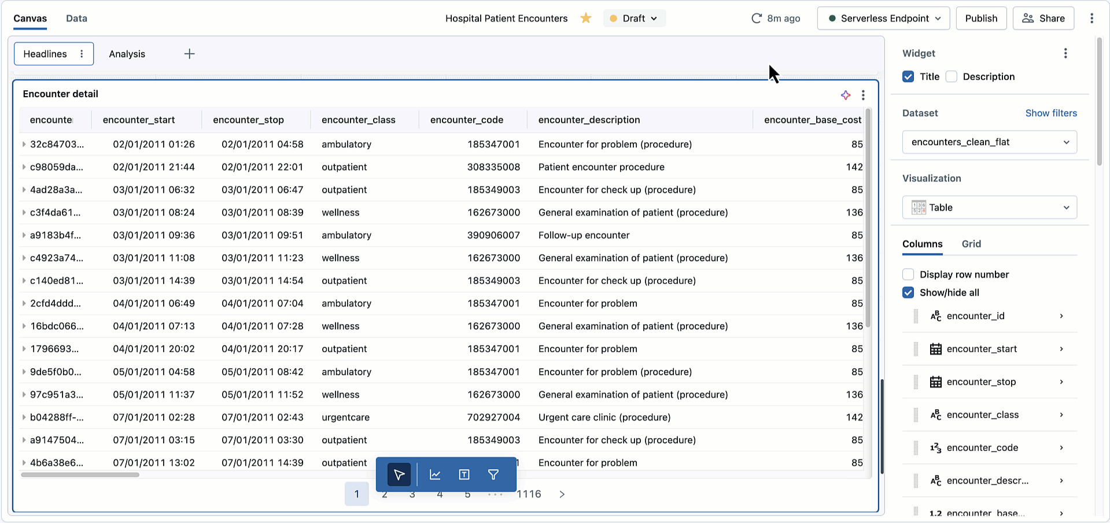Enable the Description checkbox

[x=952, y=77]
